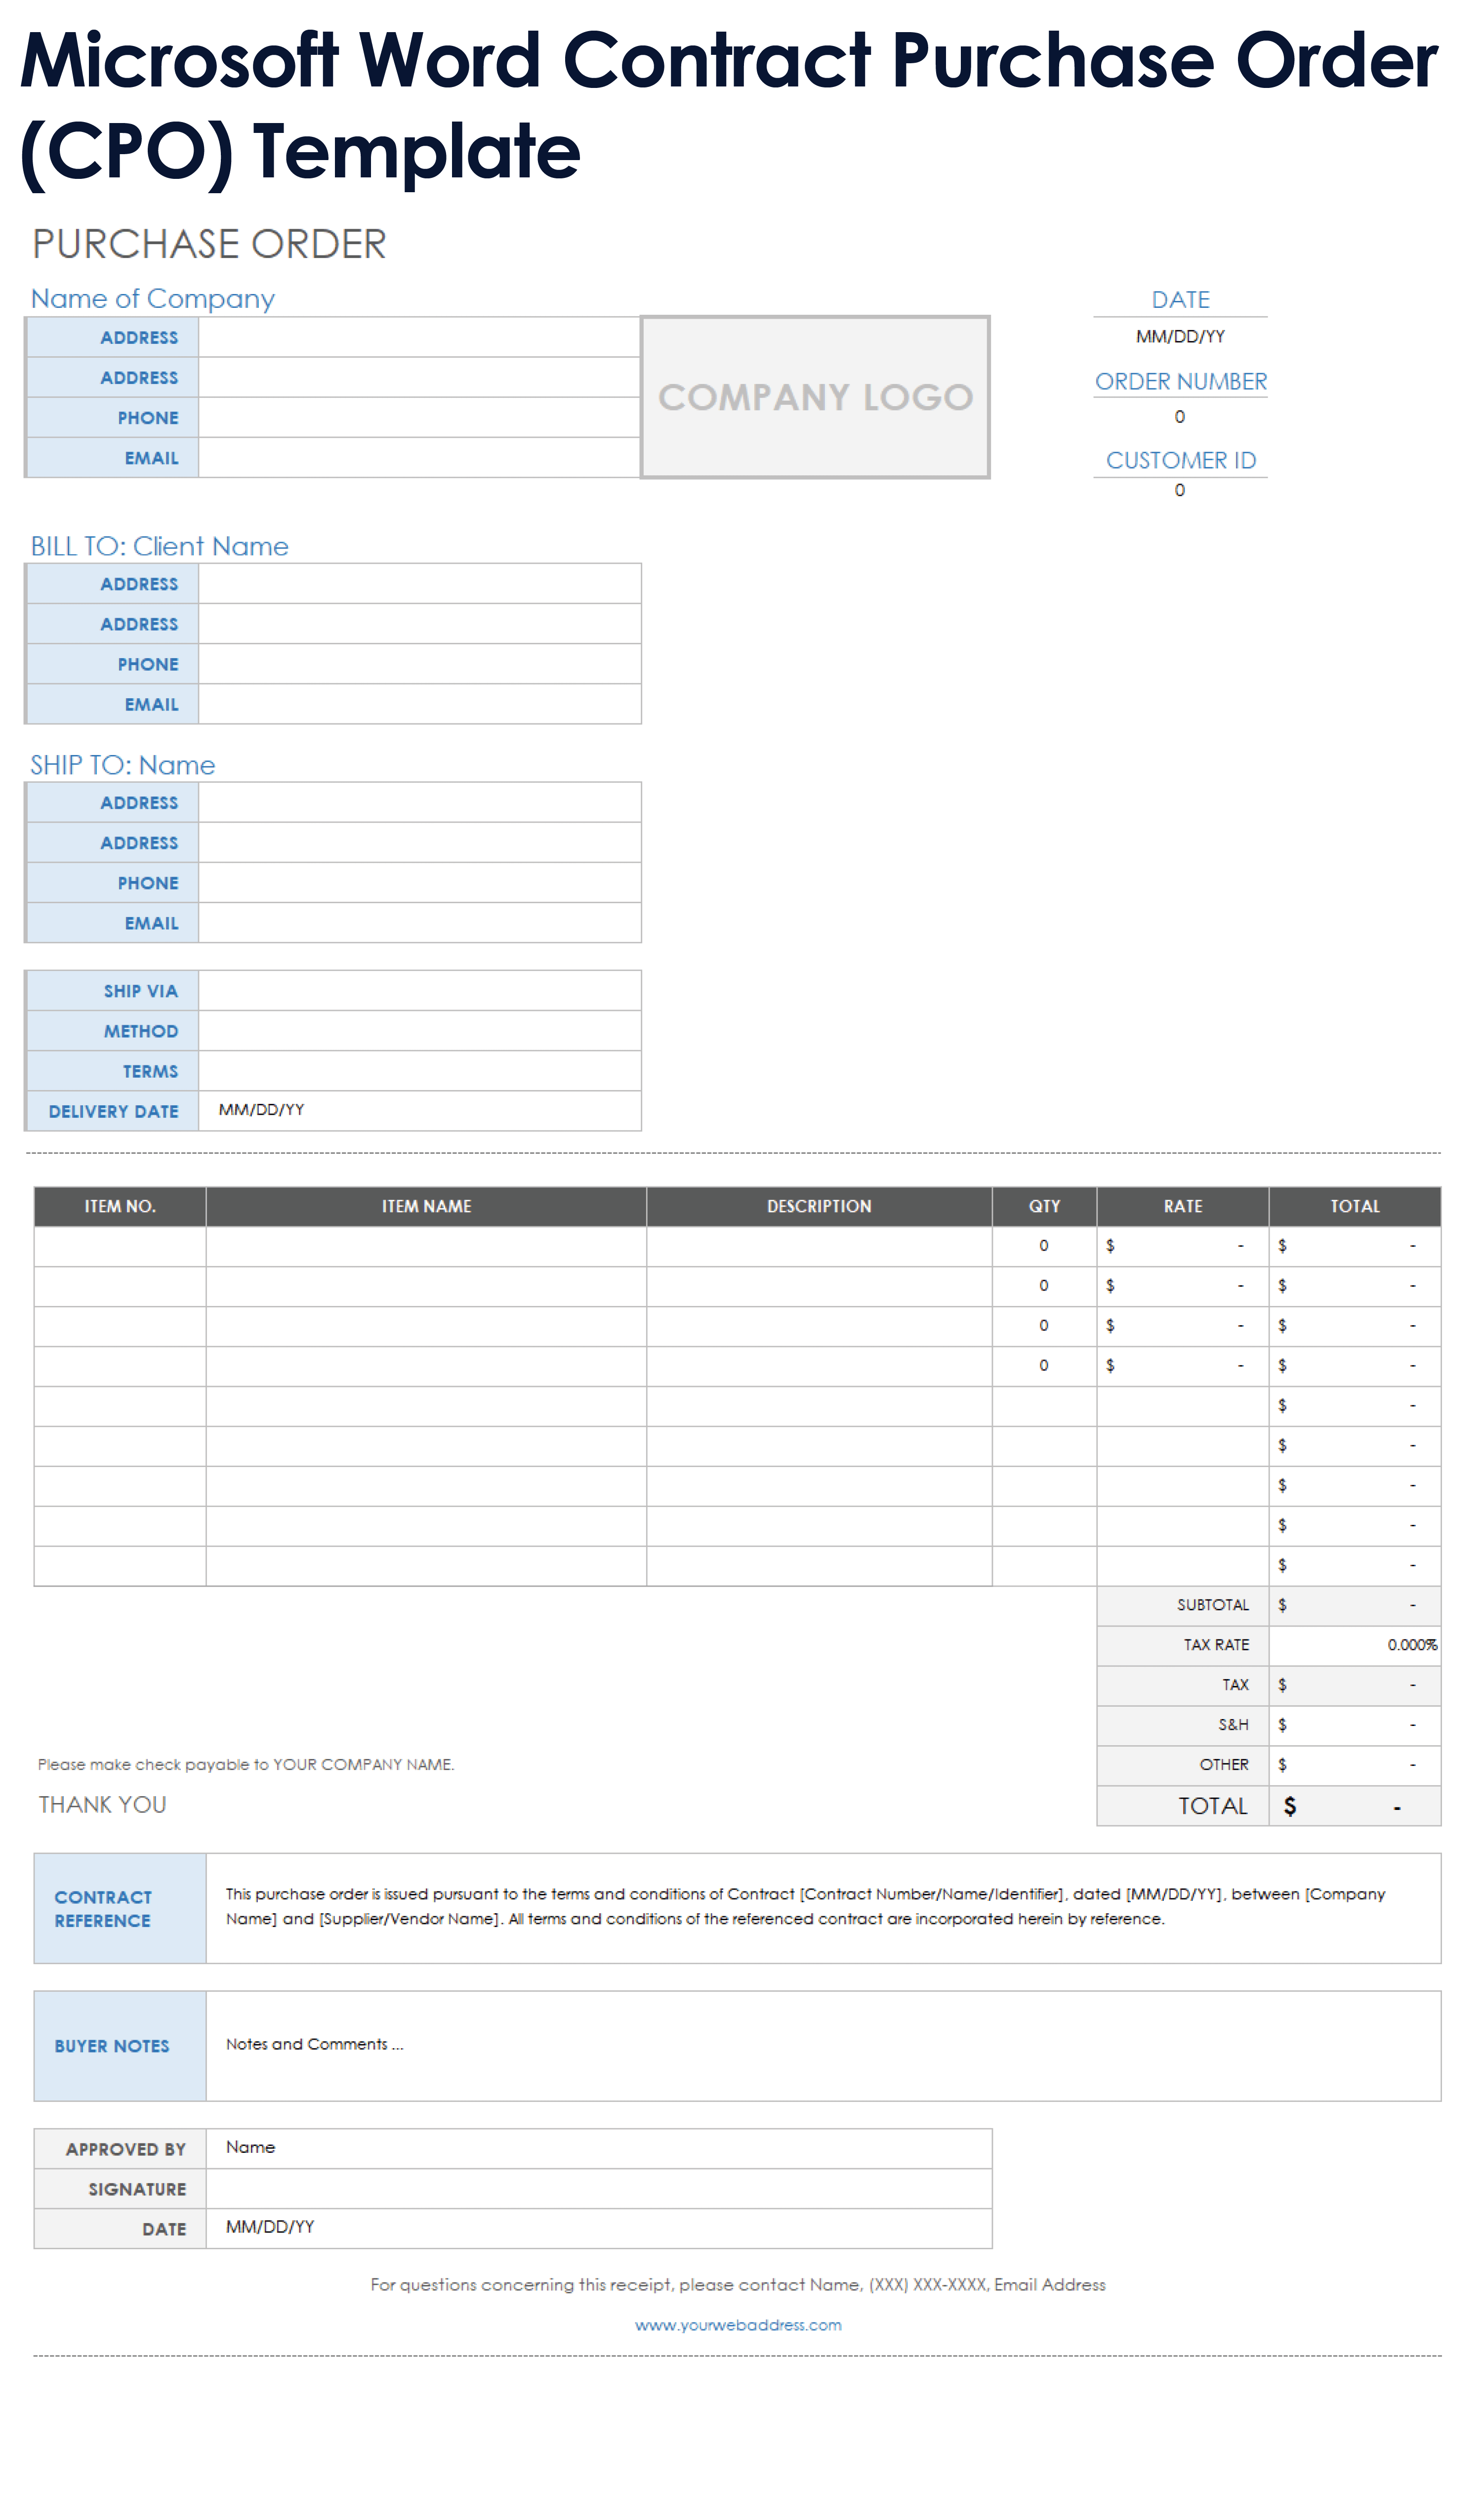Select the BILL TO: Client Name heading

pyautogui.click(x=159, y=546)
